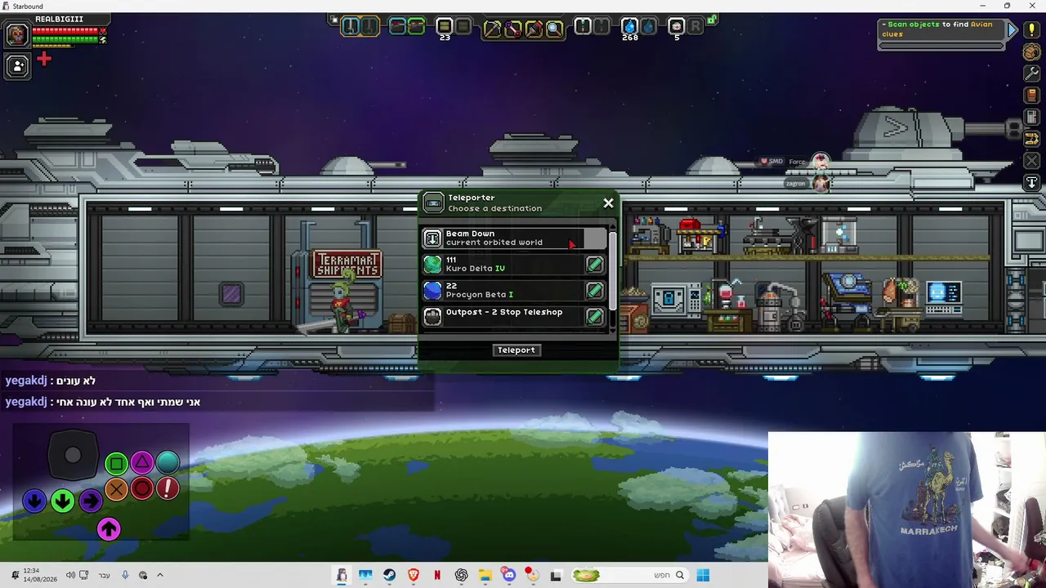Image resolution: width=1046 pixels, height=588 pixels.
Task: Select Beam Down current orbited world
Action: click(x=514, y=238)
